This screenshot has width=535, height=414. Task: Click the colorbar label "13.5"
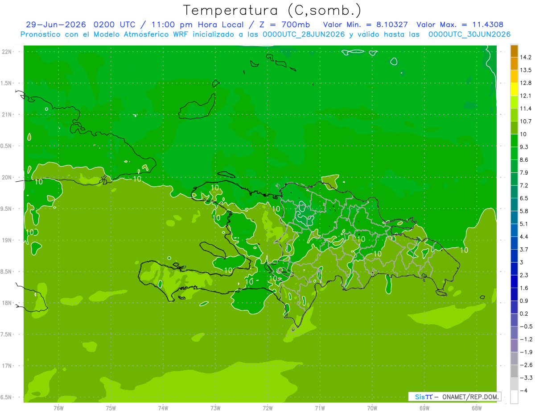pos(526,70)
